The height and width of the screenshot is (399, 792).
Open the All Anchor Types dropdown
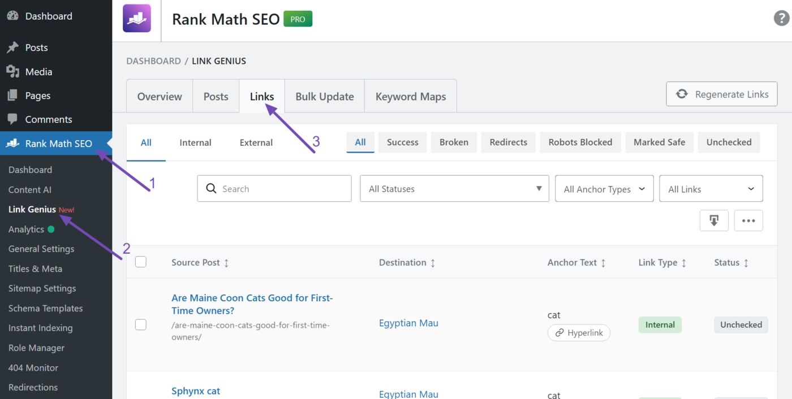604,188
